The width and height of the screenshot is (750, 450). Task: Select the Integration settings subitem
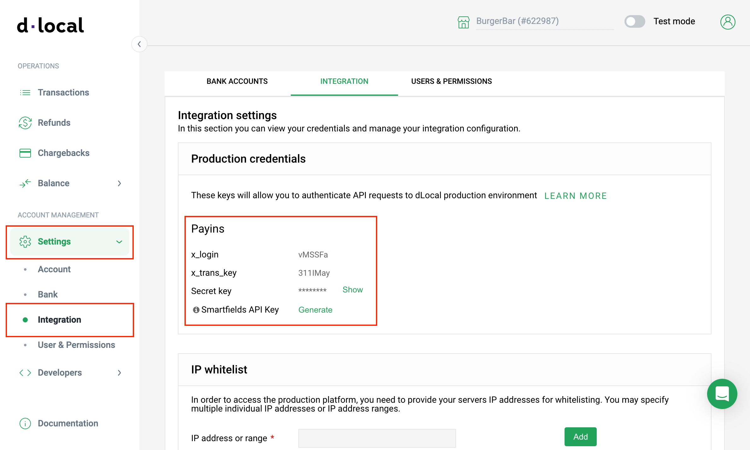tap(59, 320)
